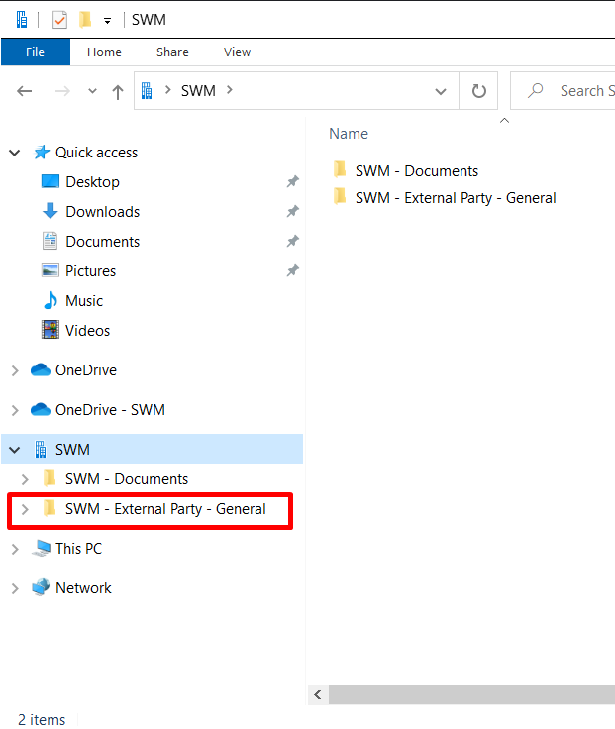Viewport: 615px width, 729px height.
Task: Click the Back navigation arrow
Action: click(x=26, y=91)
